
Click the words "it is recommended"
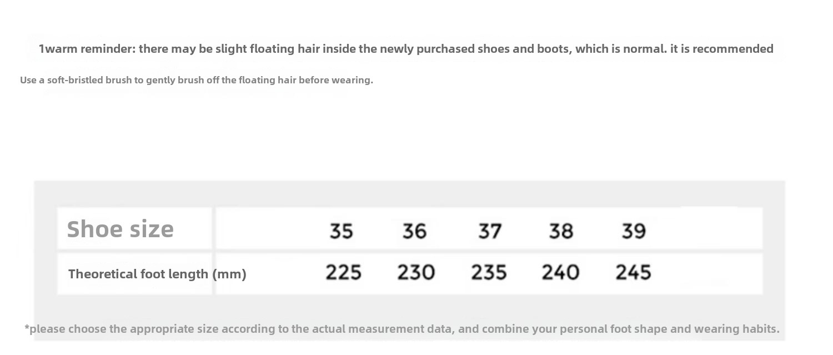(x=721, y=49)
